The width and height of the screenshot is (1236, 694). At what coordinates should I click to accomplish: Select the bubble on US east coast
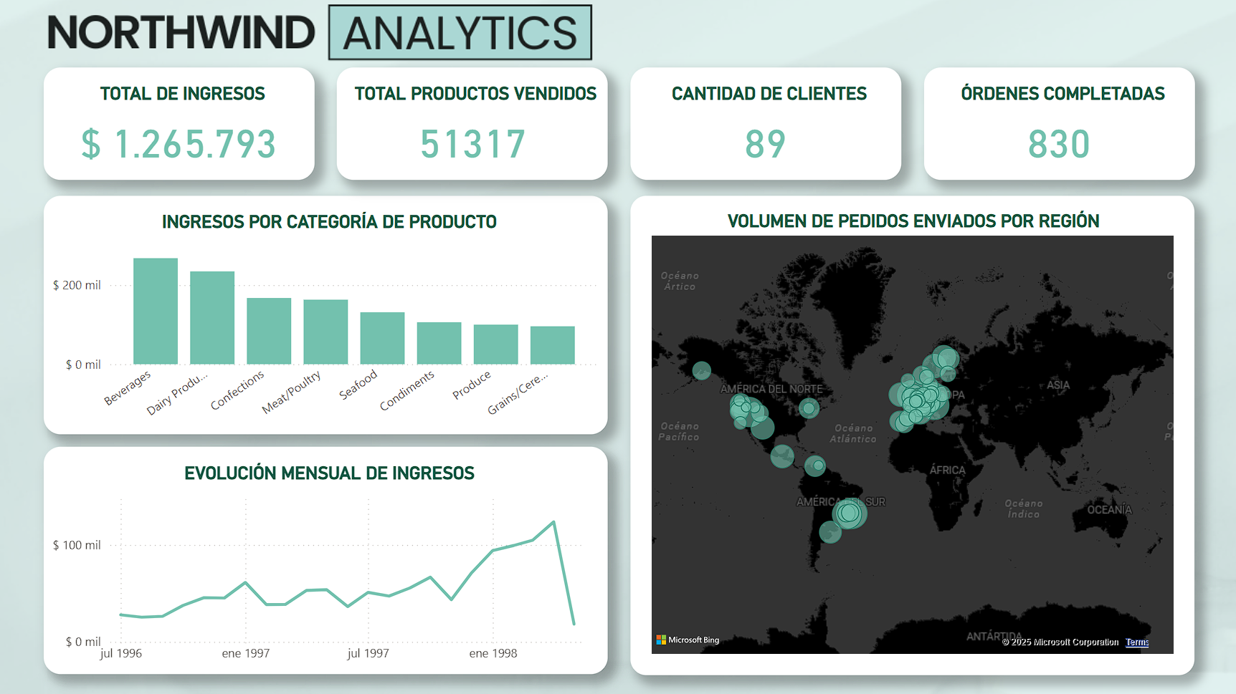pyautogui.click(x=809, y=408)
